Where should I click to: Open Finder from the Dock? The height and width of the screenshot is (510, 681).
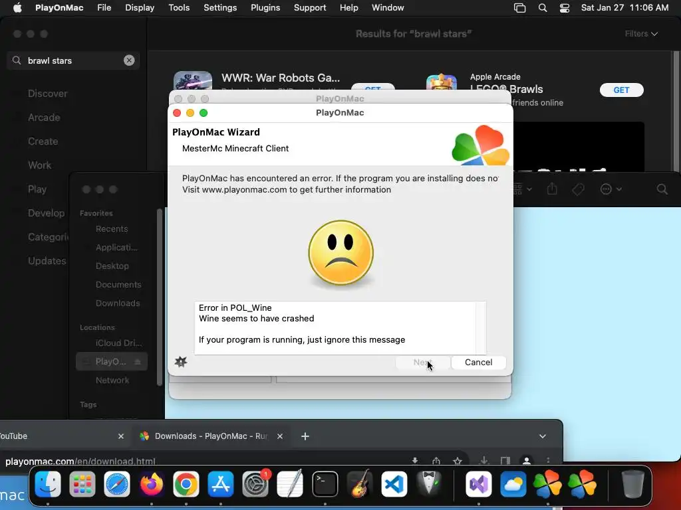48,483
